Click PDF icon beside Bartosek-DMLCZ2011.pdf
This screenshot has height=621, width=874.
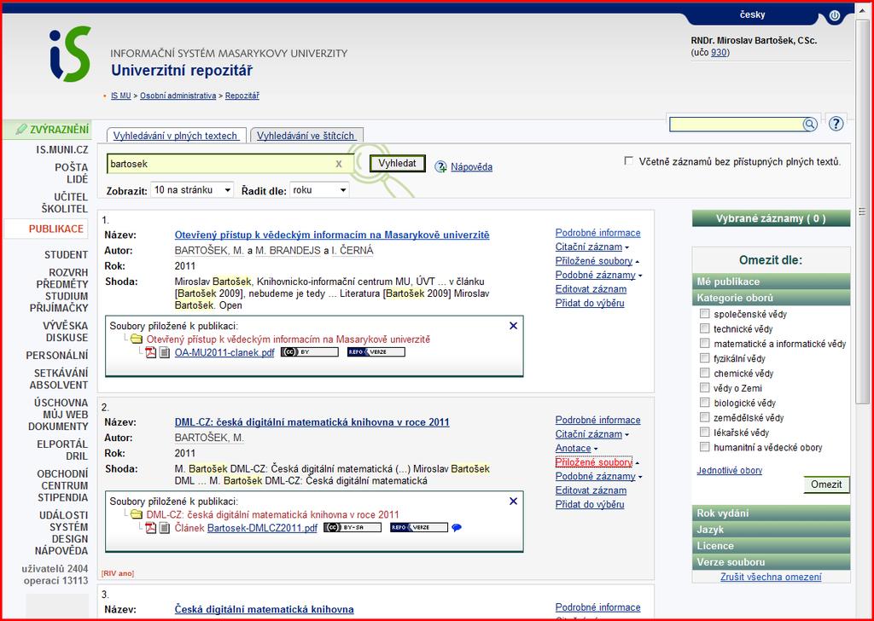point(150,527)
